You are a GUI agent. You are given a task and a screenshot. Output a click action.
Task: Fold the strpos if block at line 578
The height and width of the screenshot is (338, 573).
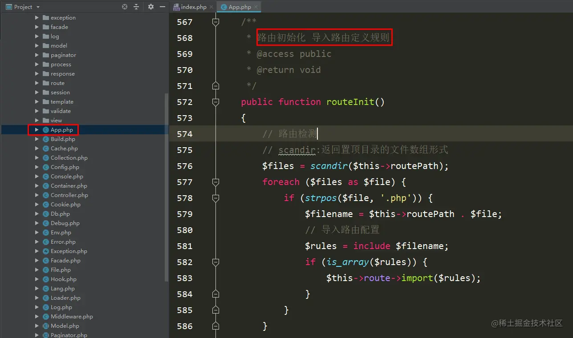[x=216, y=198]
